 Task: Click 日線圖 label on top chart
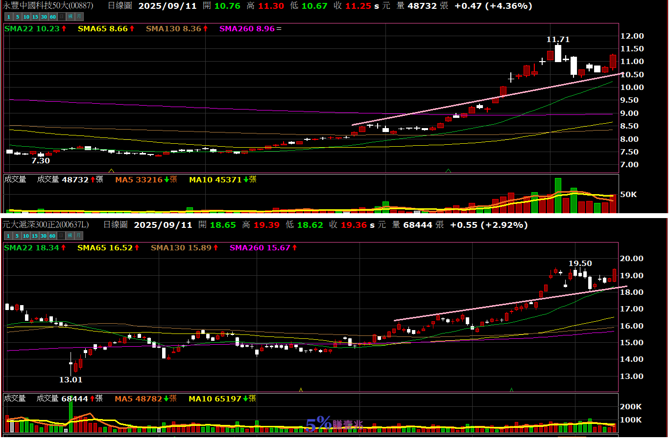pyautogui.click(x=119, y=6)
